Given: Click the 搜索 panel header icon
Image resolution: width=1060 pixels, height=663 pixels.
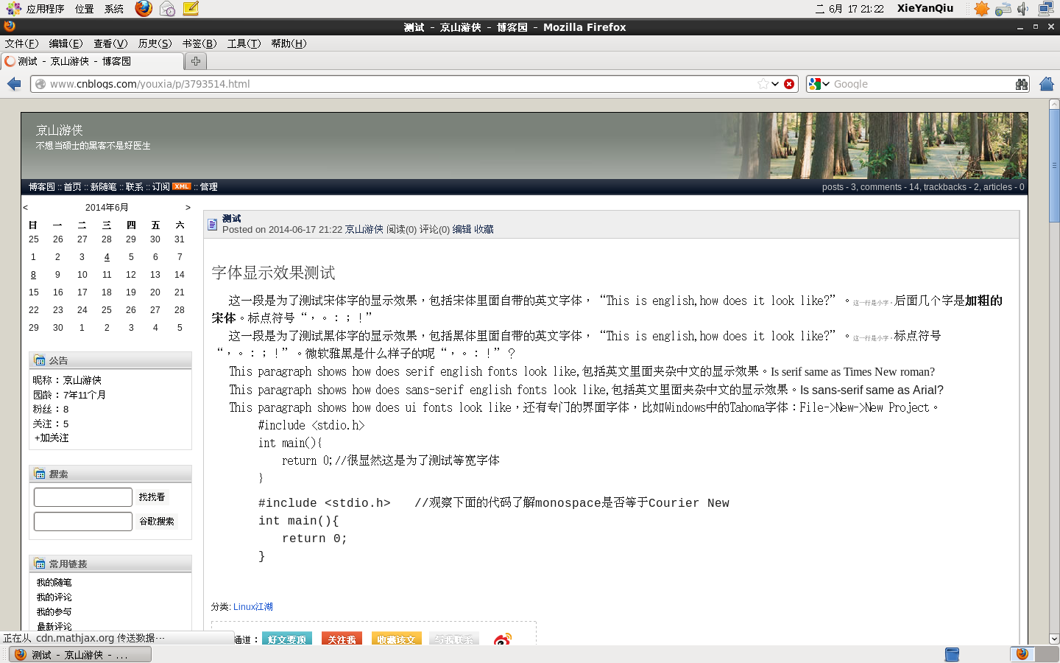Looking at the screenshot, I should coord(40,474).
